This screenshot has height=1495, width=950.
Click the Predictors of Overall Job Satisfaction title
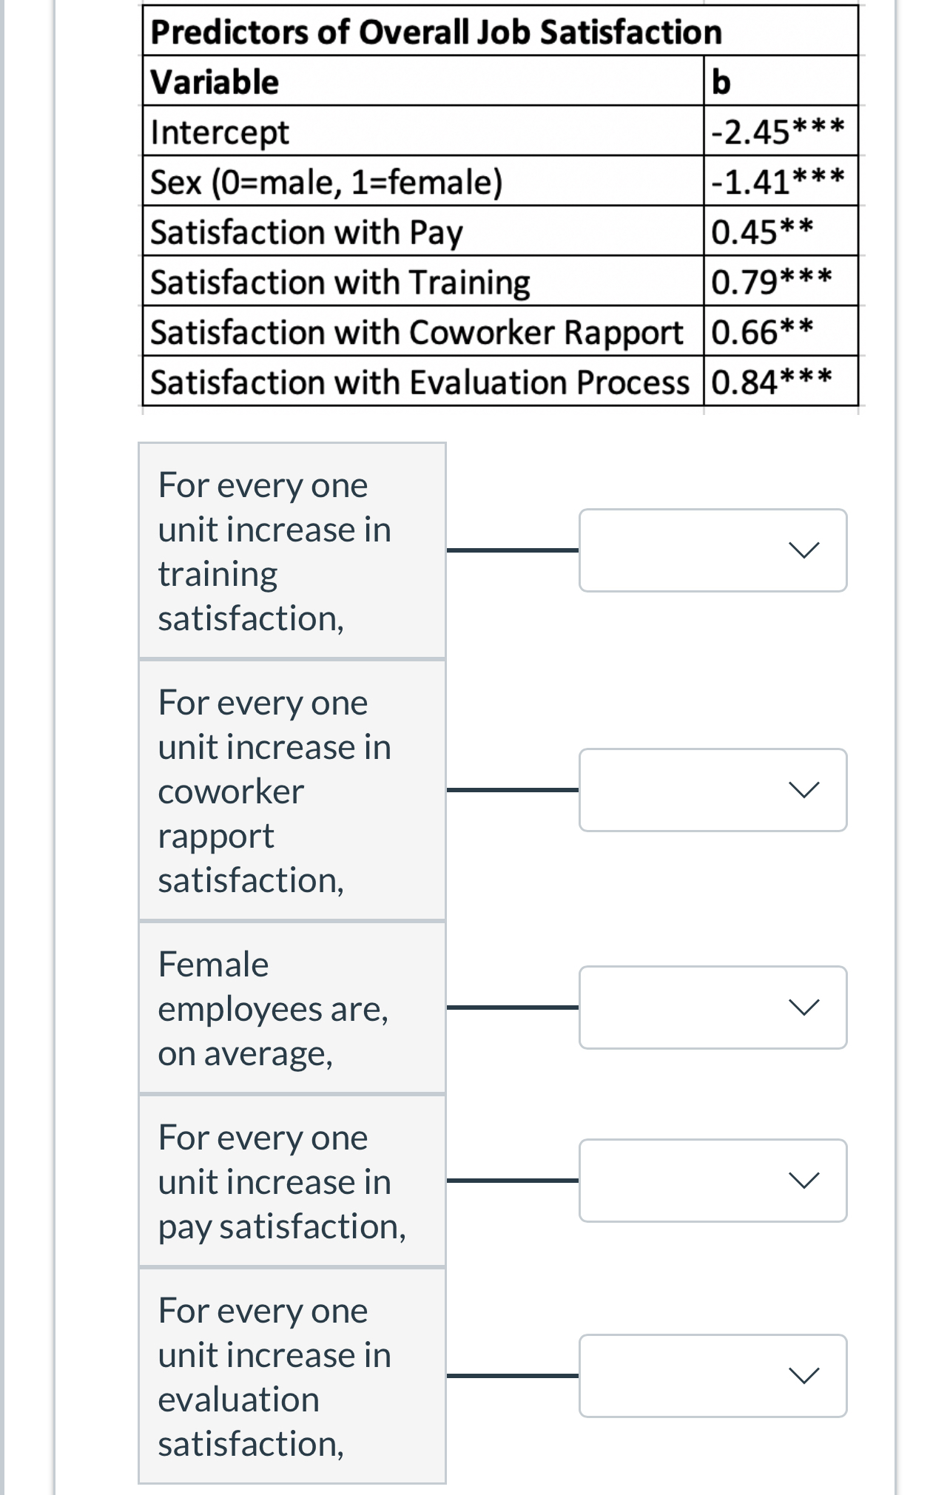436,32
